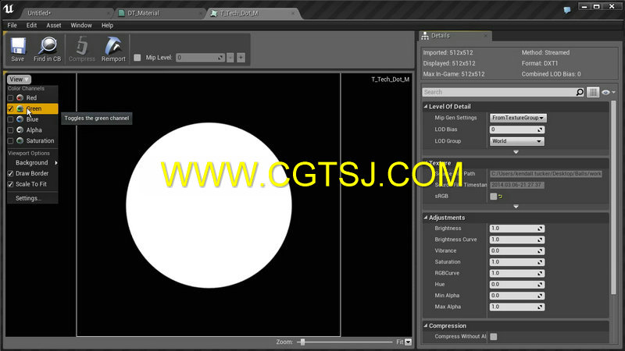Click the Details panel vertical scrollbar
625x351 pixels.
[x=613, y=197]
